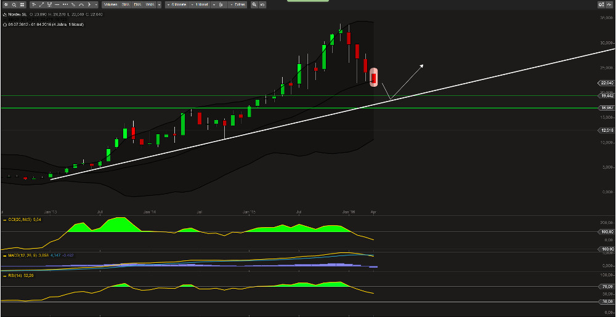Click the CCI 200,00 axis label
This screenshot has height=317, width=616.
607,223
